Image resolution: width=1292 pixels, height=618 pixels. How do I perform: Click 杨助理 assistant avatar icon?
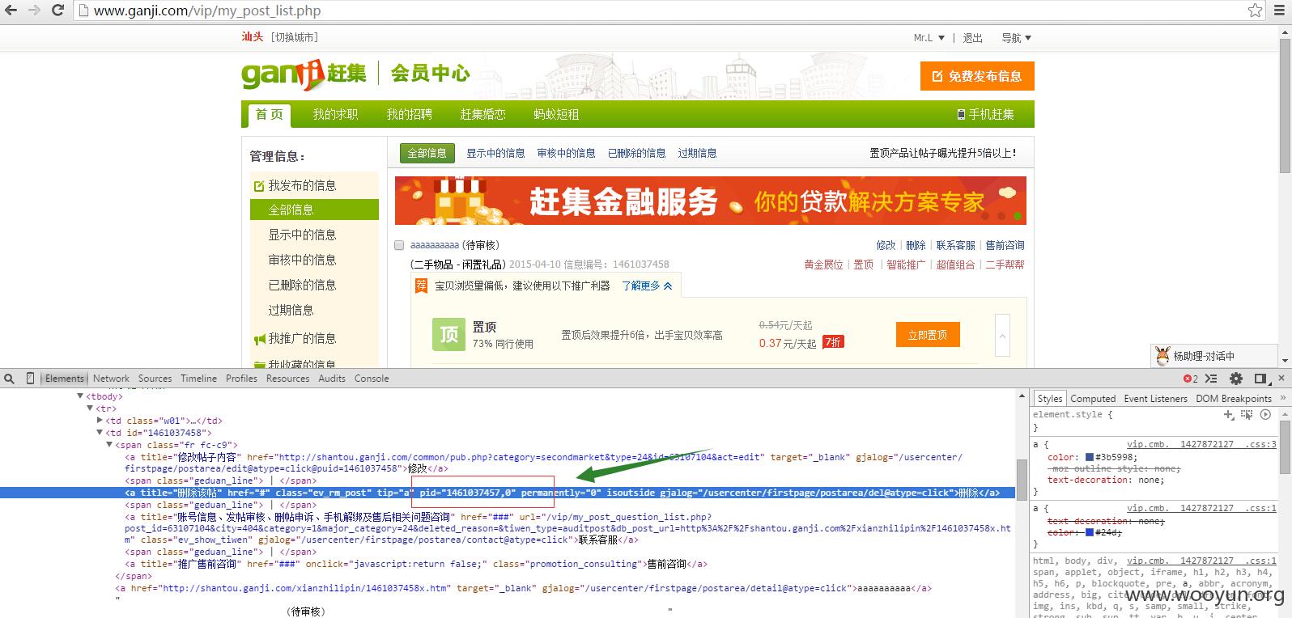[1162, 356]
